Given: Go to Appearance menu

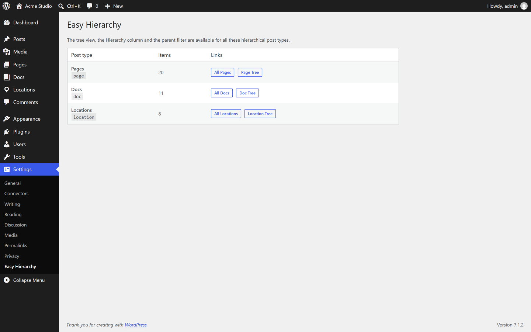Looking at the screenshot, I should 29,119.
